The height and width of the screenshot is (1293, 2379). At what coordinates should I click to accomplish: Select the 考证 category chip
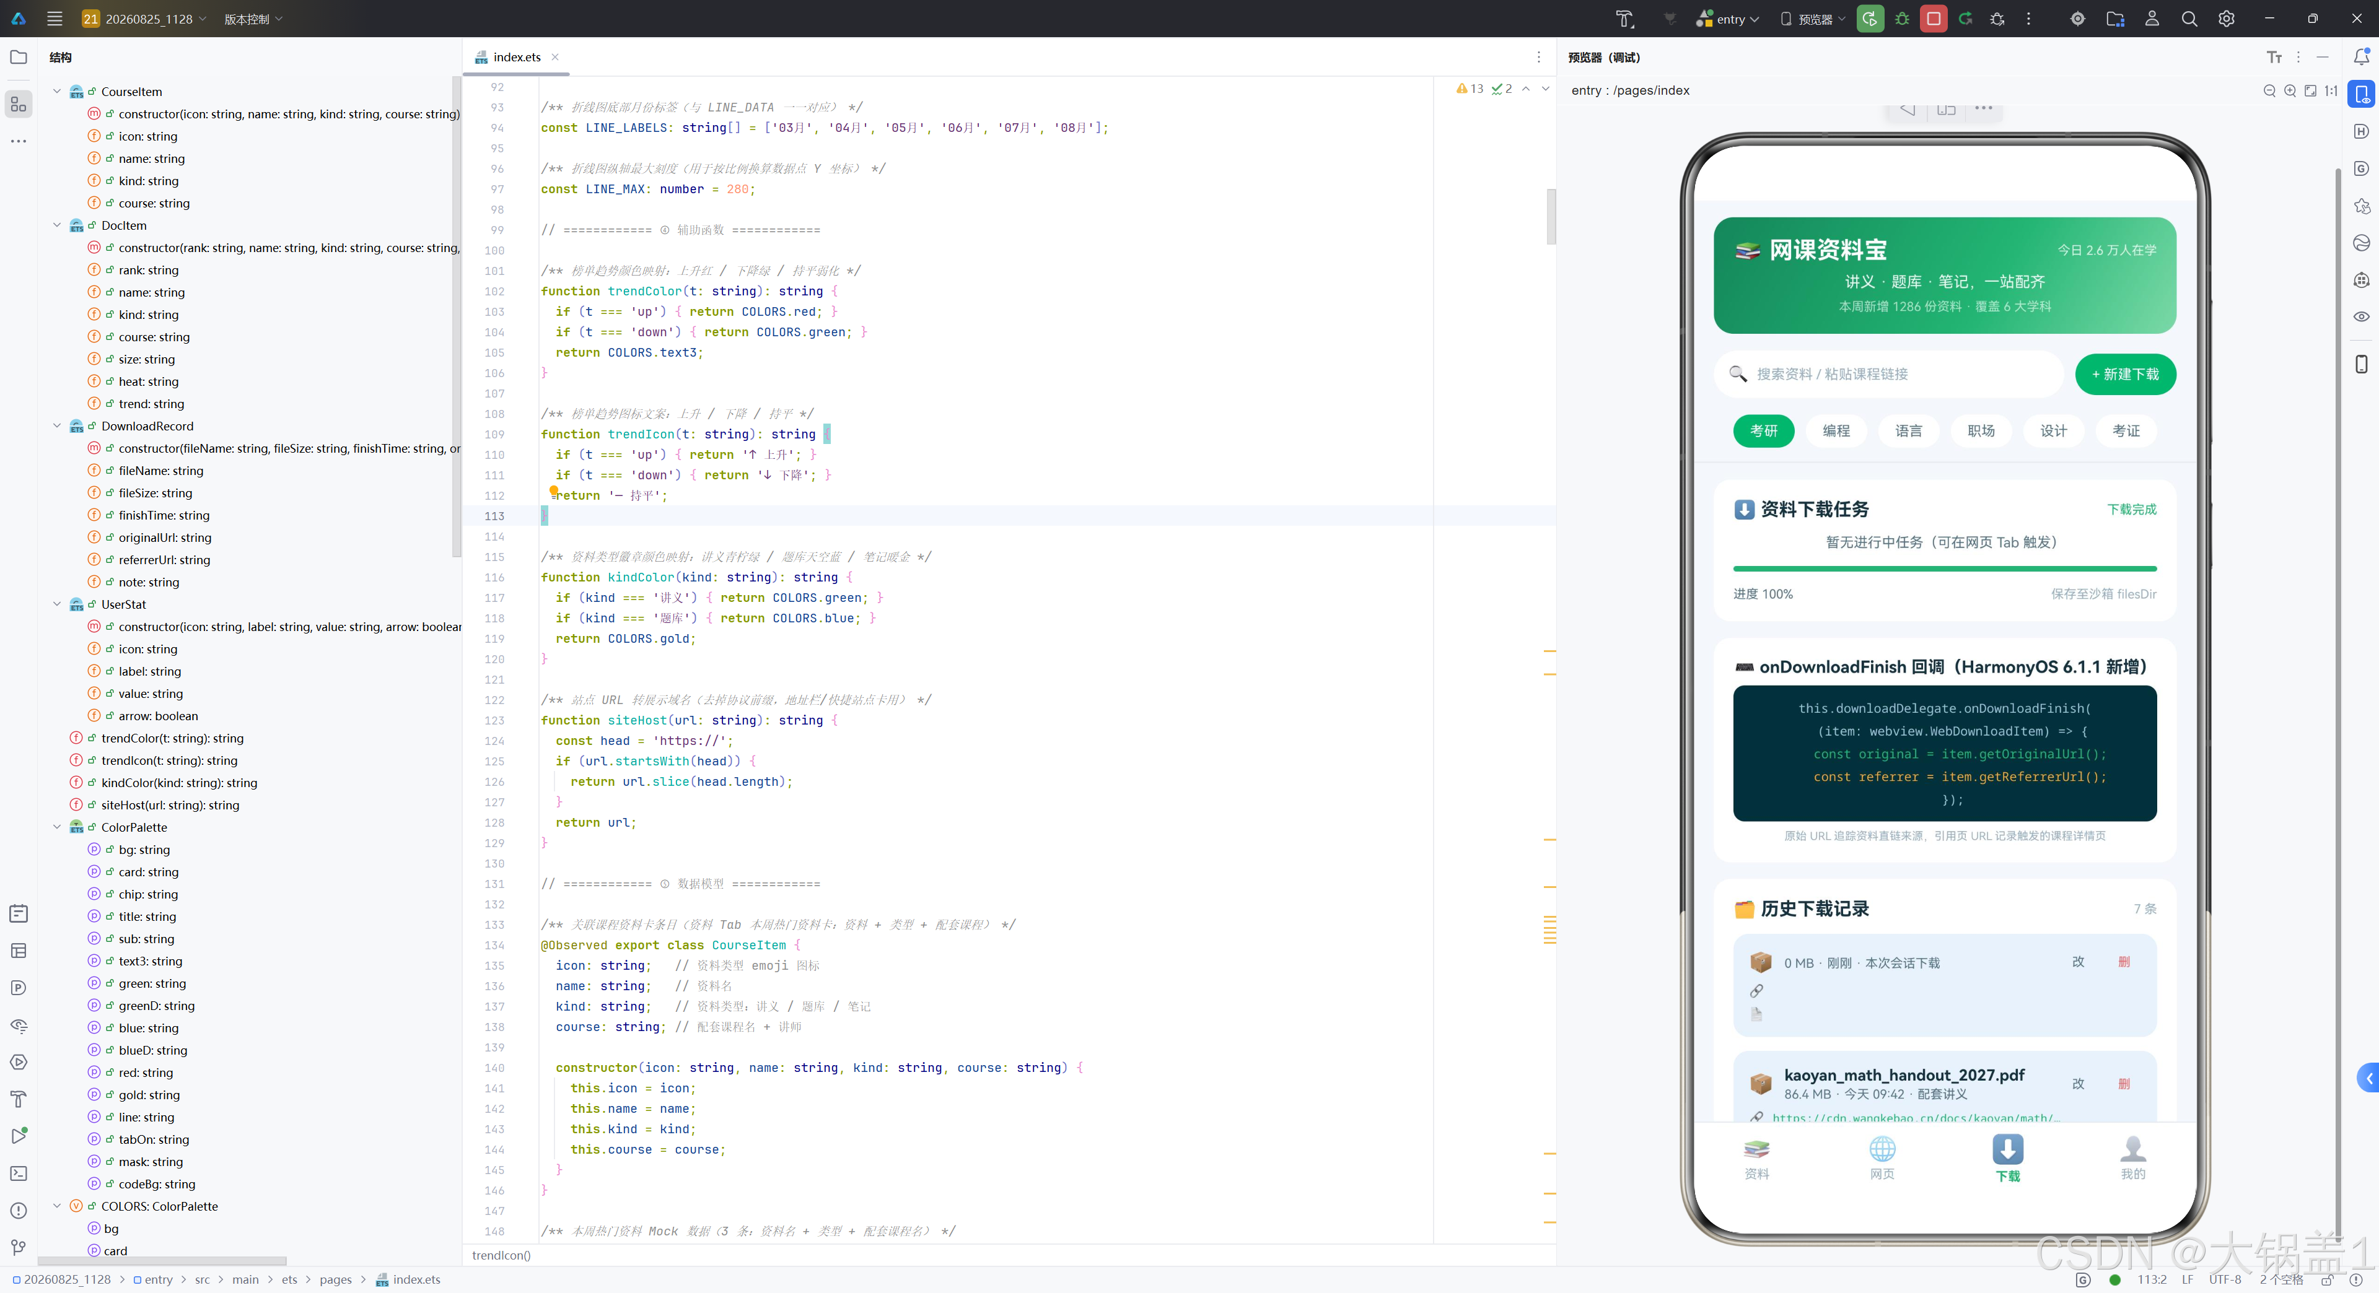[x=2126, y=431]
